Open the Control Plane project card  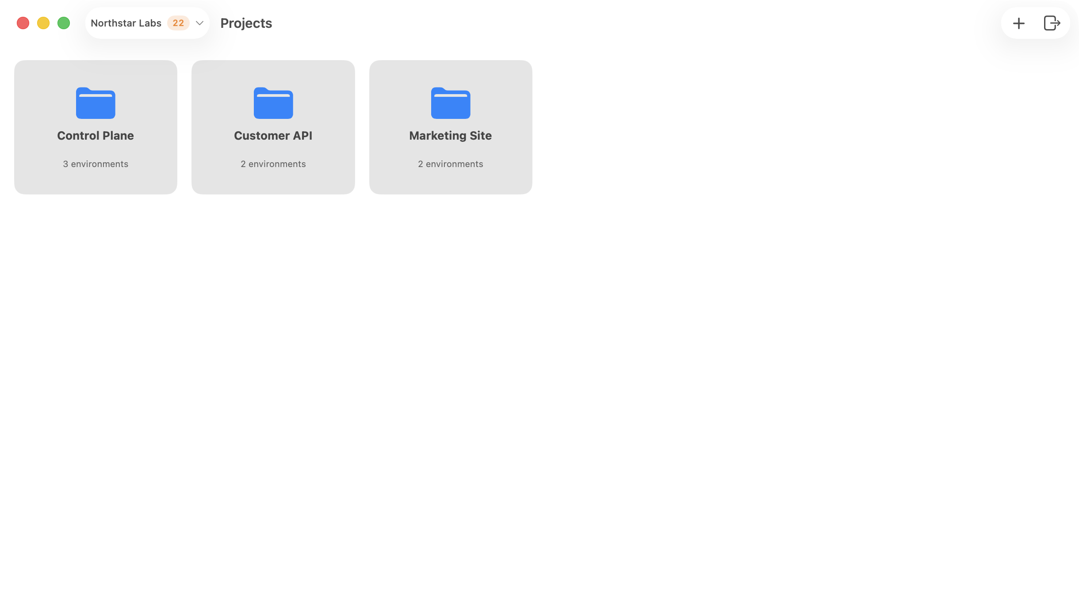pos(96,127)
